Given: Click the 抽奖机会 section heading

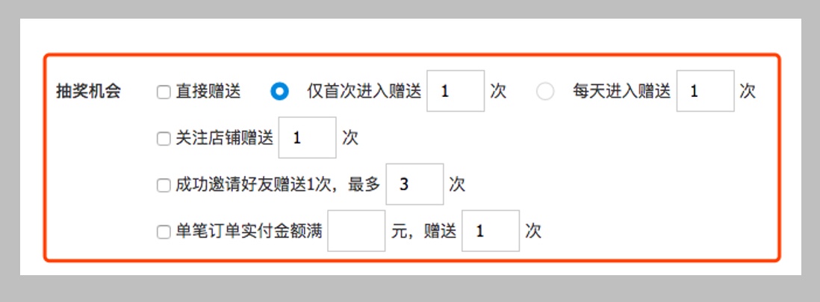Looking at the screenshot, I should 88,92.
